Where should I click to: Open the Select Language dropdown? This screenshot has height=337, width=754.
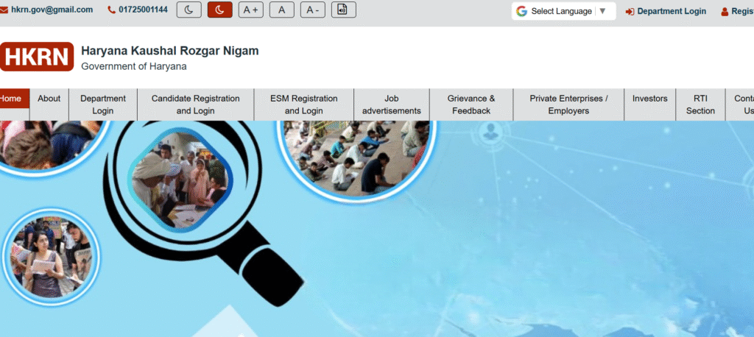563,11
